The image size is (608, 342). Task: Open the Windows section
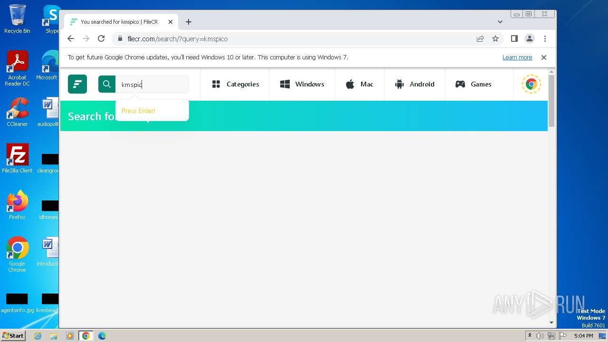(x=302, y=84)
